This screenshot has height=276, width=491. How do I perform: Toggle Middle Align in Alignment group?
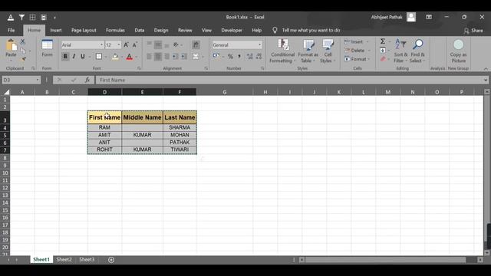[x=158, y=45]
